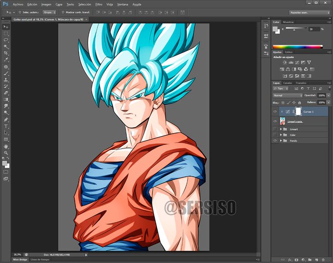Add an Invert adjustment
333x263 pixels.
coord(285,76)
